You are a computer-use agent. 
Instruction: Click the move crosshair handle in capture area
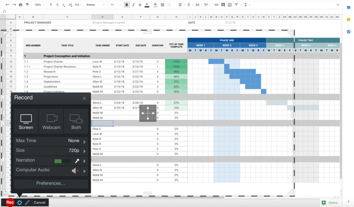[x=148, y=113]
